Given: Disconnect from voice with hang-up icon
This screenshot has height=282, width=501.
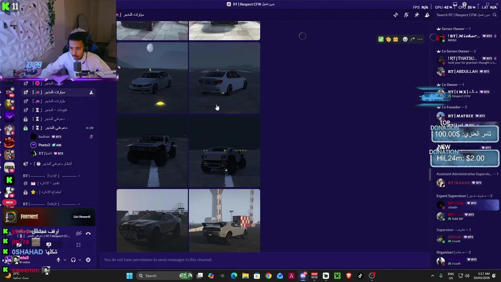Looking at the screenshot, I should pyautogui.click(x=88, y=233).
